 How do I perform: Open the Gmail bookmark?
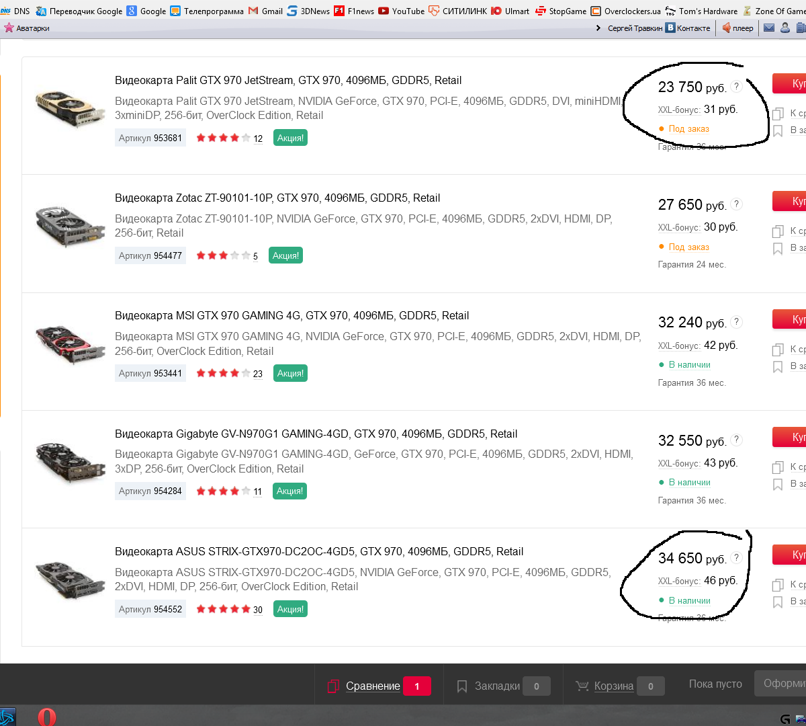pos(265,11)
